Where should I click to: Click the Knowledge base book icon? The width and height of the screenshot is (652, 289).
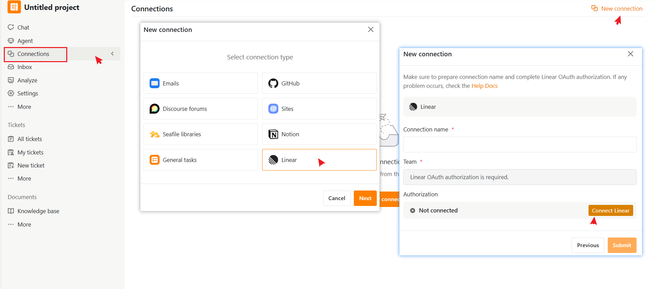click(x=11, y=211)
